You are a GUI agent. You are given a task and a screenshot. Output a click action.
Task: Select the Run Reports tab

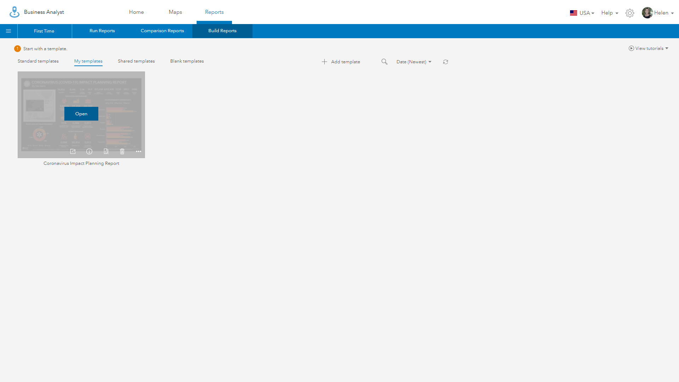(x=102, y=31)
